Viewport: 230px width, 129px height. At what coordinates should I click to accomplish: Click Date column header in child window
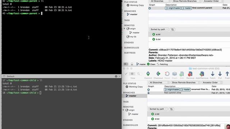point(214,86)
